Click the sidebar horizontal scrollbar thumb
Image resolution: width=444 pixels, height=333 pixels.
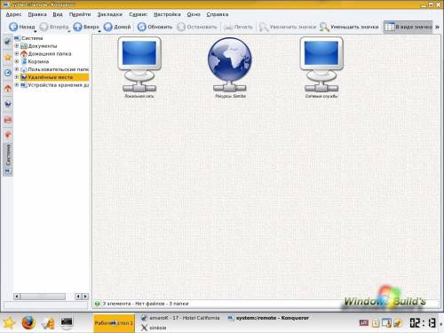(x=43, y=297)
